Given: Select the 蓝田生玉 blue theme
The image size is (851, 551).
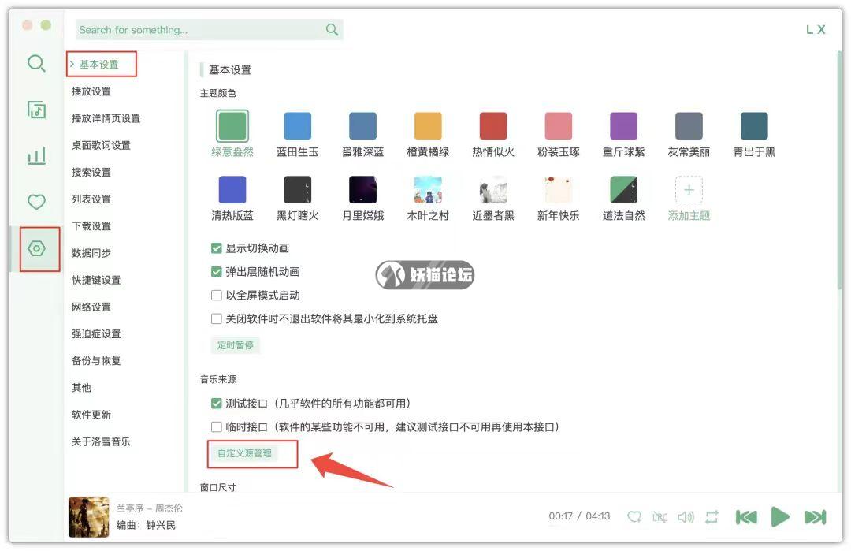Looking at the screenshot, I should click(x=297, y=126).
